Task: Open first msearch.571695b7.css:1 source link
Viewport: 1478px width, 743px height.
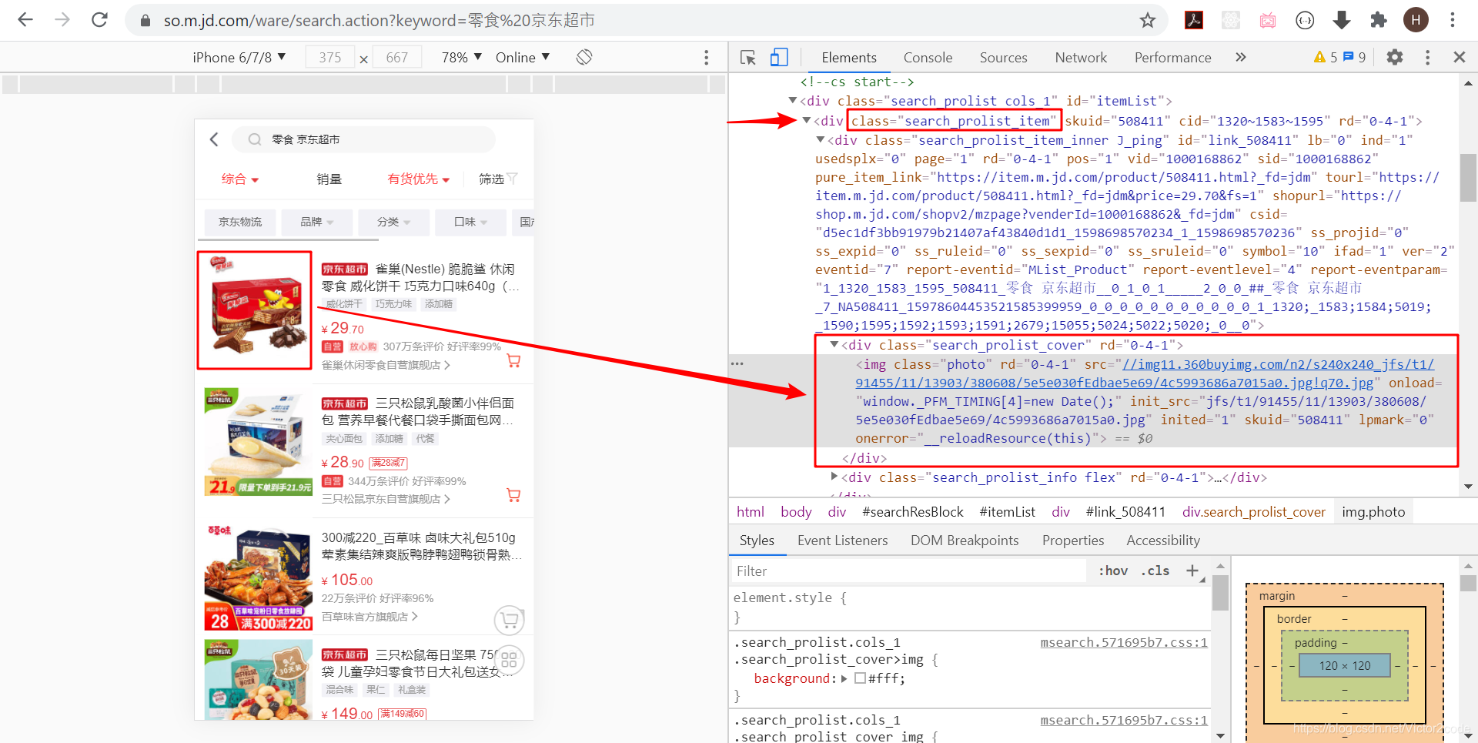Action: [1124, 642]
